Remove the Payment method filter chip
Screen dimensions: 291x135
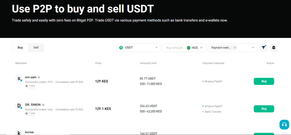click(x=235, y=48)
